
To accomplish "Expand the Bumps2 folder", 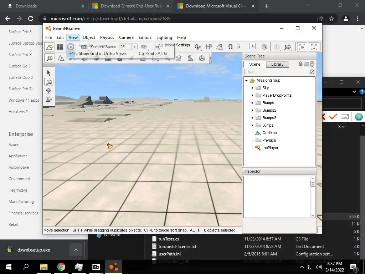I will pos(252,110).
